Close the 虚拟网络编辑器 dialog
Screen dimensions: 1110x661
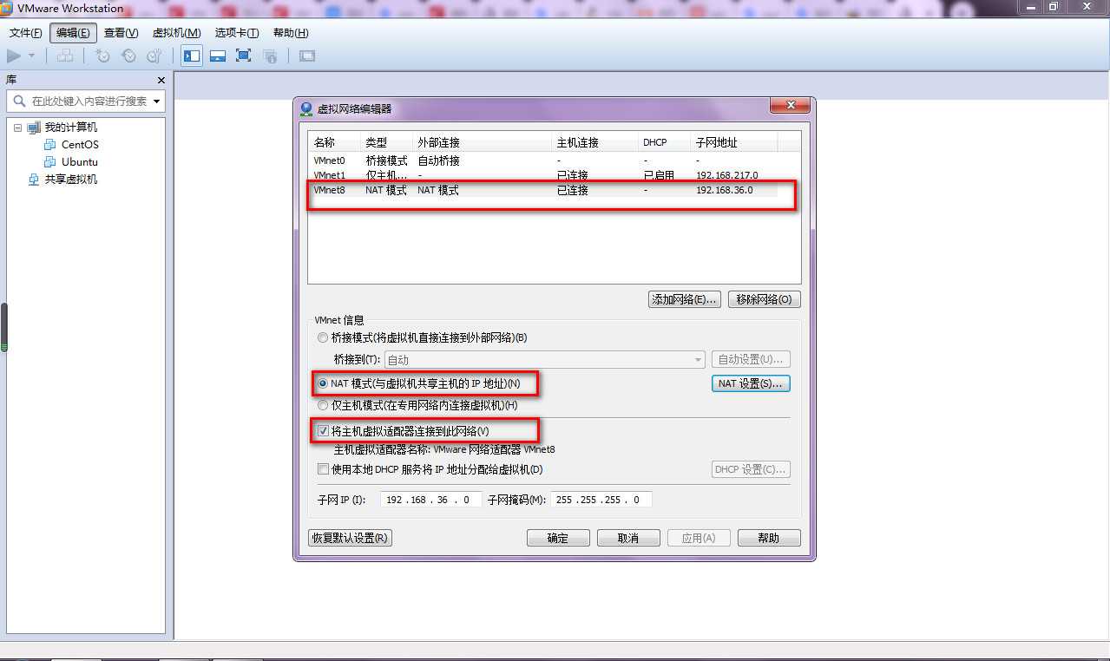pos(791,105)
